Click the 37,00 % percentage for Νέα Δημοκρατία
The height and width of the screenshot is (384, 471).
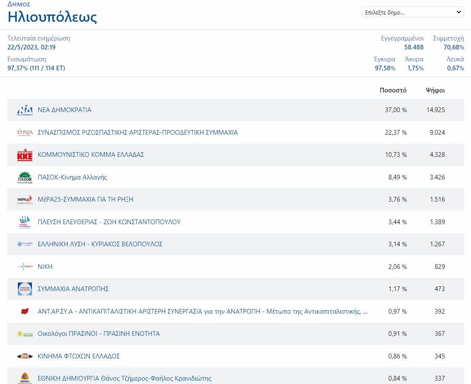396,110
